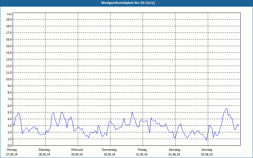The height and width of the screenshot is (158, 253).
Task: Click the 13,0 y-axis label
Action: pos(9,59)
